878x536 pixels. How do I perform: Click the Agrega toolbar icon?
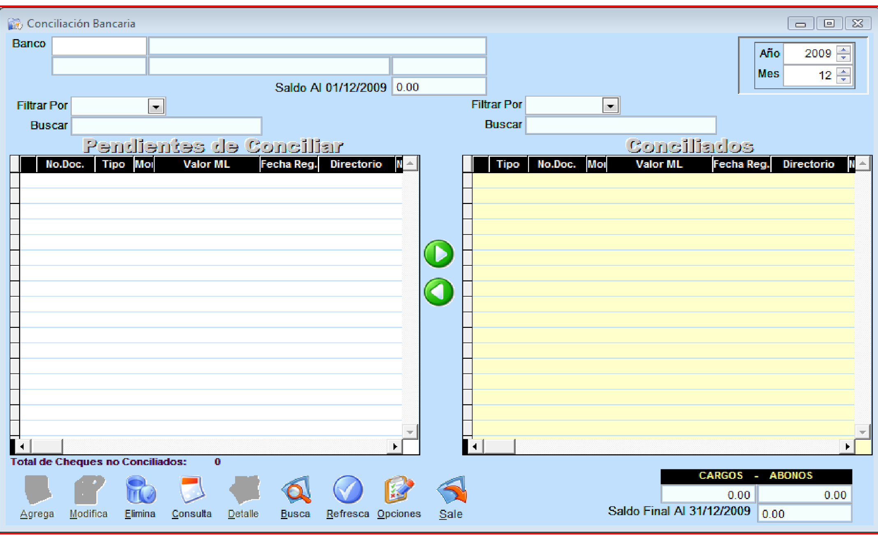tap(37, 490)
